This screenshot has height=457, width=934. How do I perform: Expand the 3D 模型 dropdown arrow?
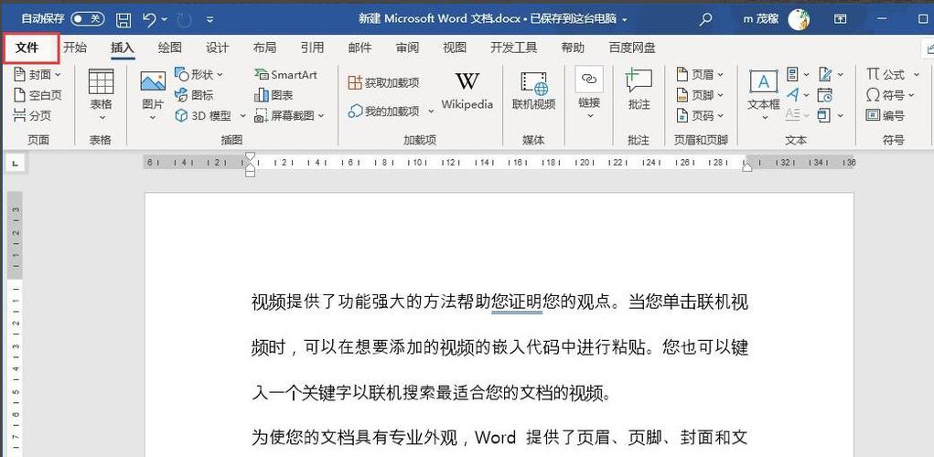coord(242,116)
